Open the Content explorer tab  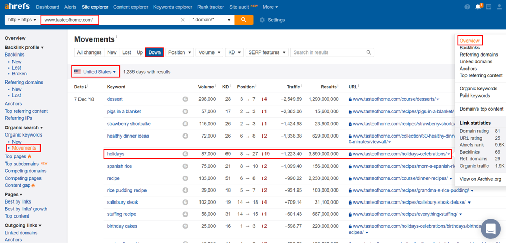tap(131, 7)
